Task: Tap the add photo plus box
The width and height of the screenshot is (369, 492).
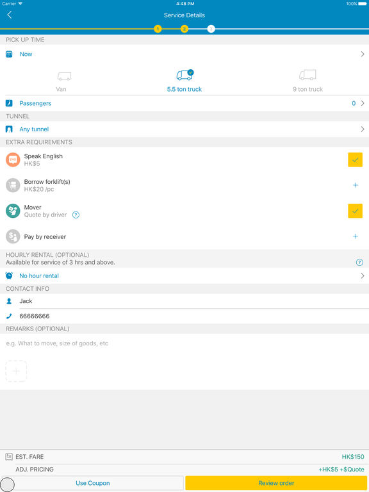Action: click(16, 371)
